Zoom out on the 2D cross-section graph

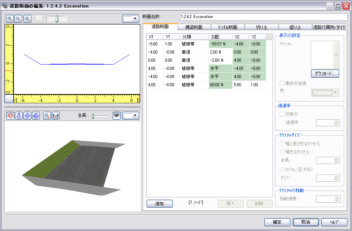coord(18,19)
